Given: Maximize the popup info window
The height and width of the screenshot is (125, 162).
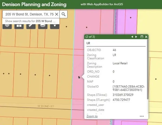Looking at the screenshot, I should 141,37.
